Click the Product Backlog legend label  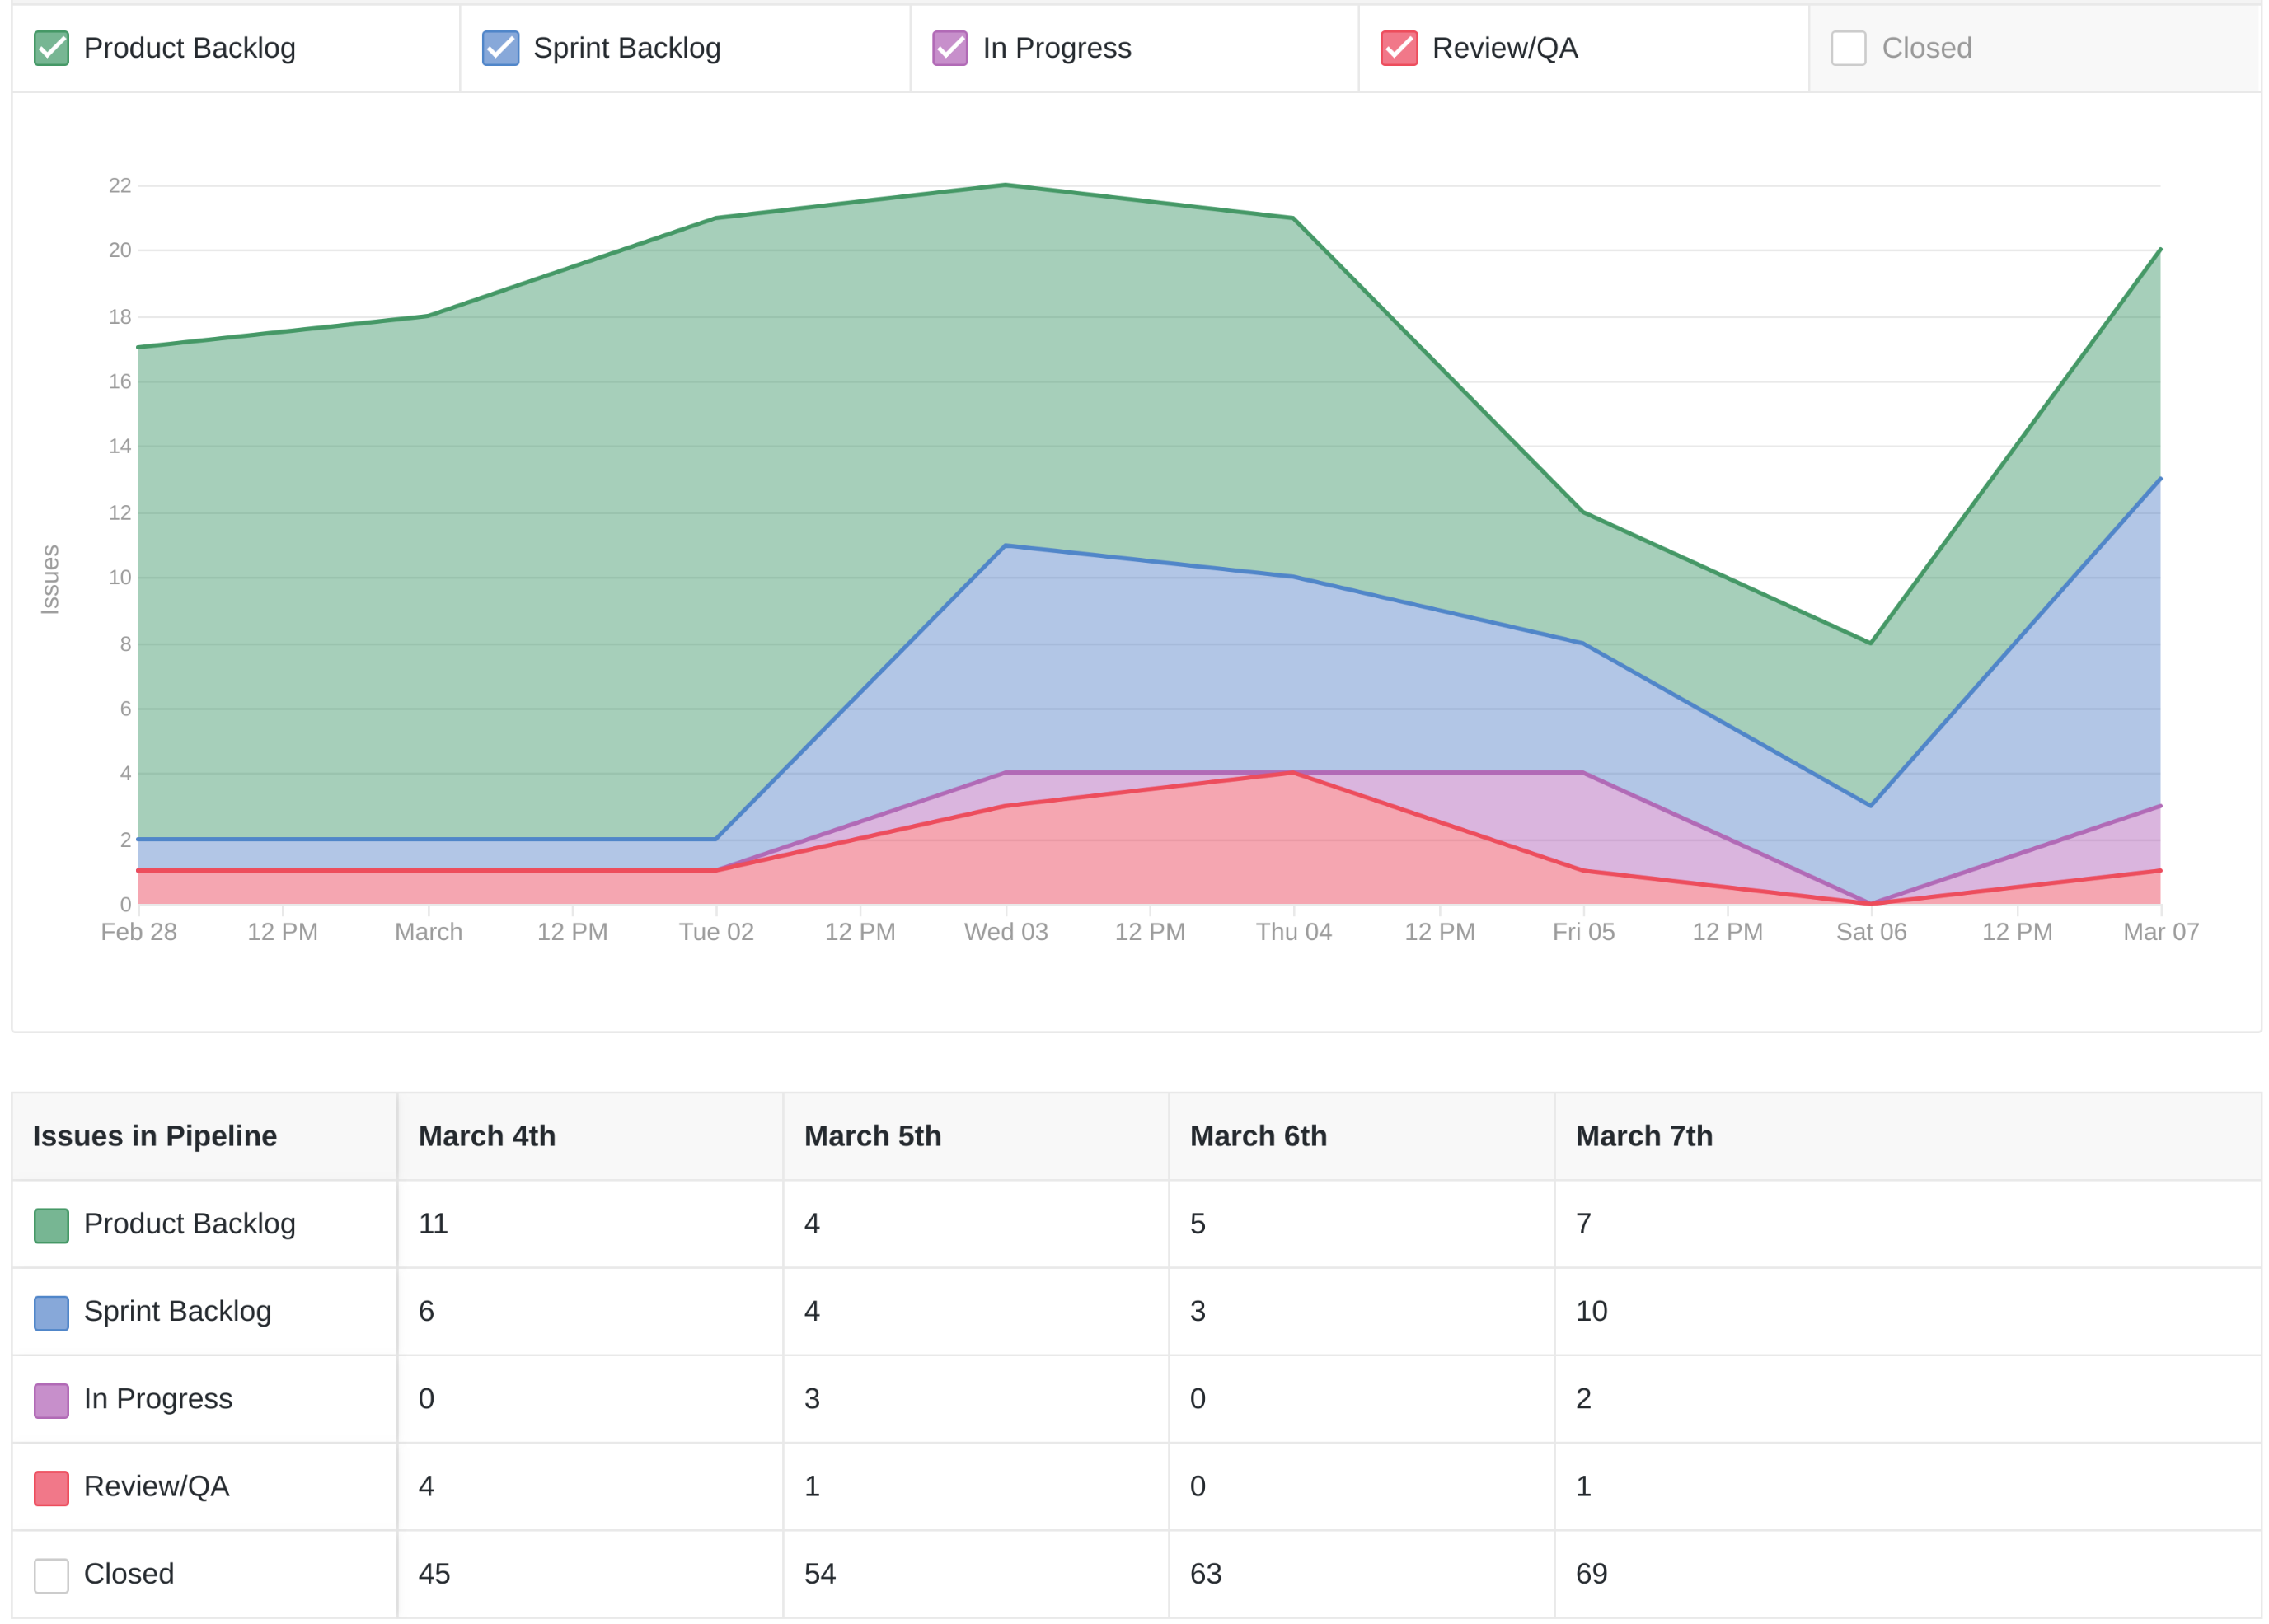(189, 48)
